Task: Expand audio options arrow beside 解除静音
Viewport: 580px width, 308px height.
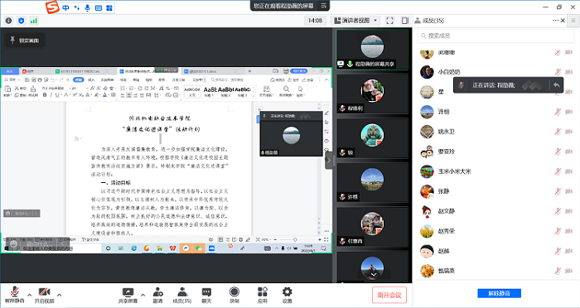Action: pyautogui.click(x=30, y=295)
